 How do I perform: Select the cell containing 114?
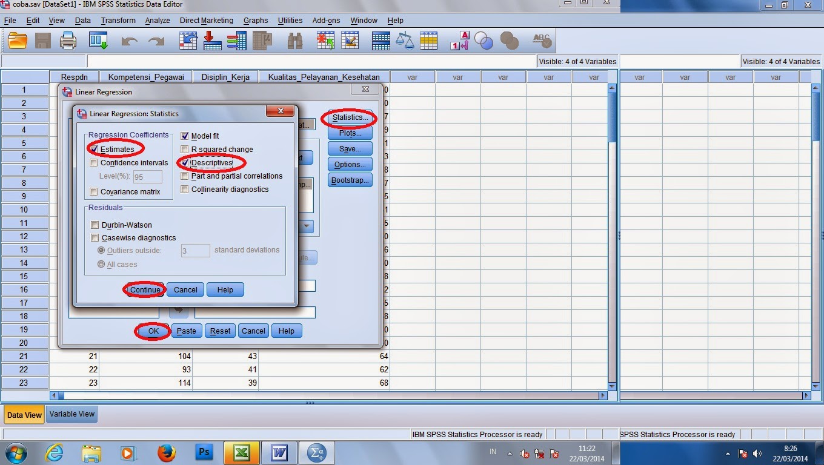(x=146, y=383)
